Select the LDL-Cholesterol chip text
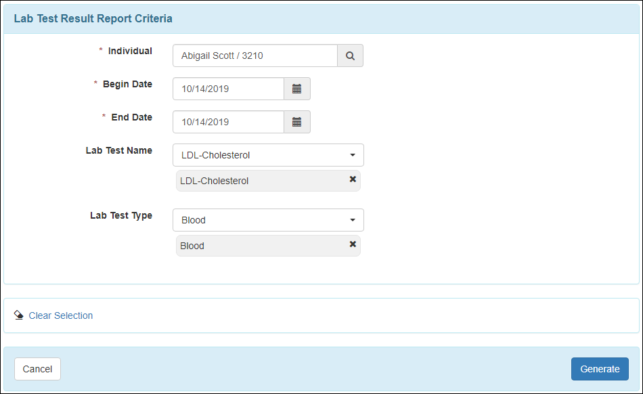The height and width of the screenshot is (394, 643). coord(215,181)
